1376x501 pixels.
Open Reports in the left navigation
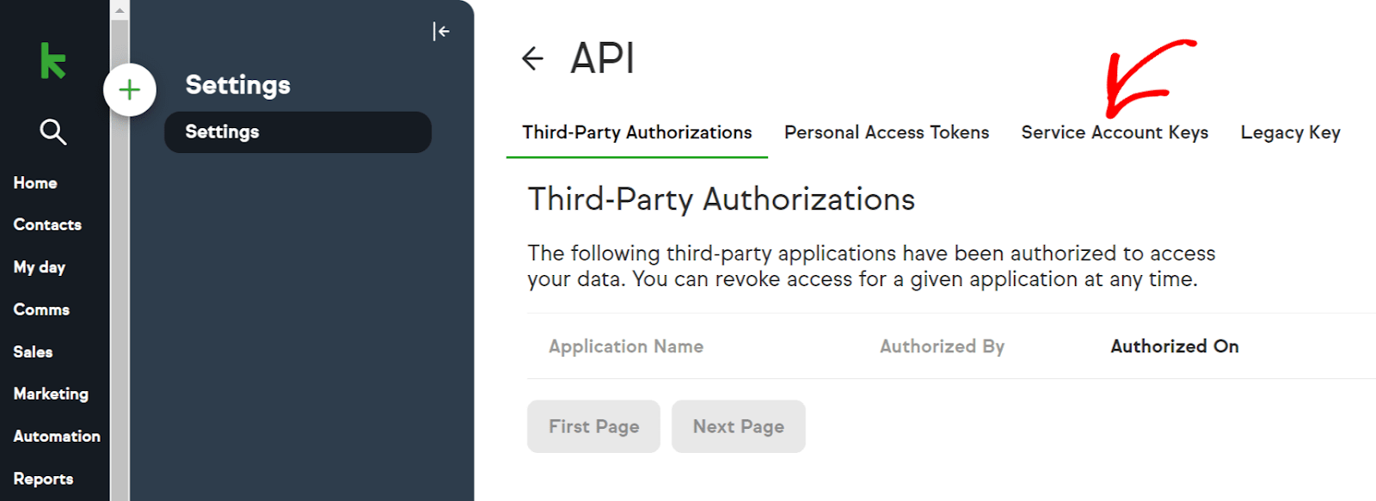click(x=43, y=479)
